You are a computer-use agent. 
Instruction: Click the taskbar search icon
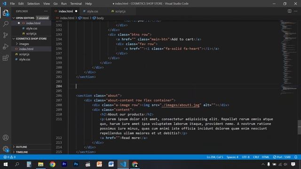[x=17, y=164]
